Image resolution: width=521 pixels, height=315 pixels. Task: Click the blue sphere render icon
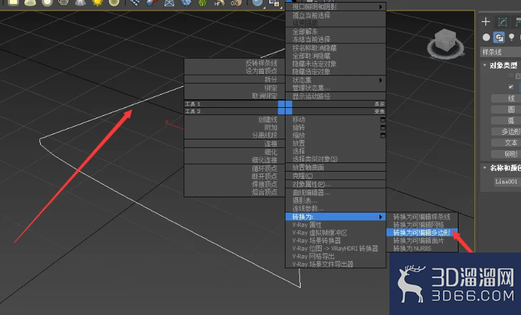pyautogui.click(x=257, y=3)
